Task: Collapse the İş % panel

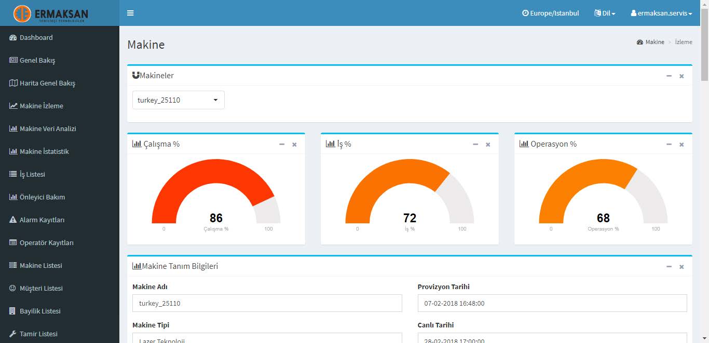Action: click(x=475, y=145)
